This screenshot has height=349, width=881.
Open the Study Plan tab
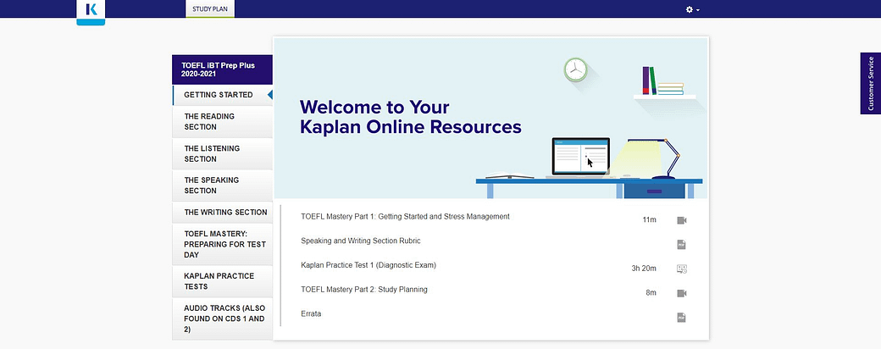coord(210,9)
